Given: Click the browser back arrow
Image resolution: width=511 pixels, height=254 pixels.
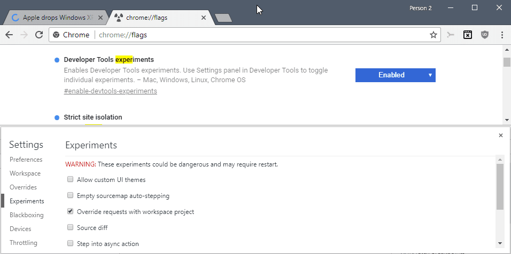Looking at the screenshot, I should [9, 35].
